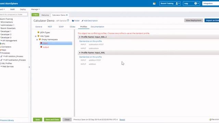Open the Manage dropdown menu
This screenshot has height=123, width=219.
35,9
